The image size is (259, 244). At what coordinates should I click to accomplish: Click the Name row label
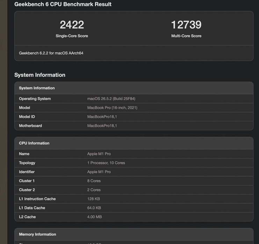[x=24, y=154]
